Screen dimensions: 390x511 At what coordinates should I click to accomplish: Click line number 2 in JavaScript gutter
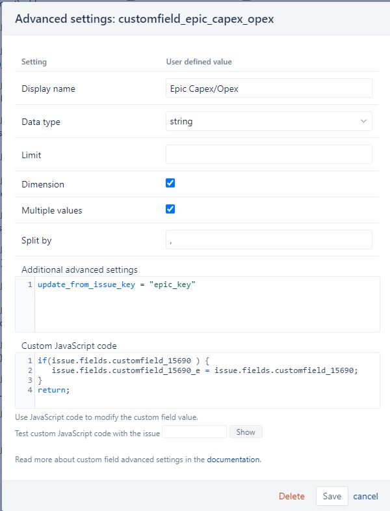[30, 370]
